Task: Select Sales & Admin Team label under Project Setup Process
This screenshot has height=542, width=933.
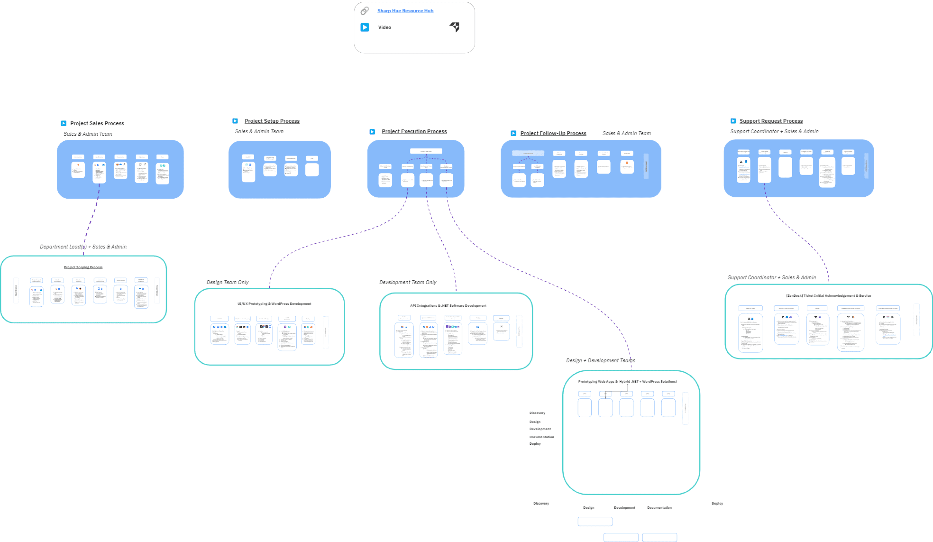Action: (x=259, y=131)
